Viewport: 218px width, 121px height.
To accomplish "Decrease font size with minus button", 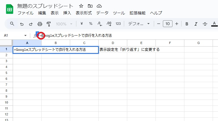I will point(159,24).
